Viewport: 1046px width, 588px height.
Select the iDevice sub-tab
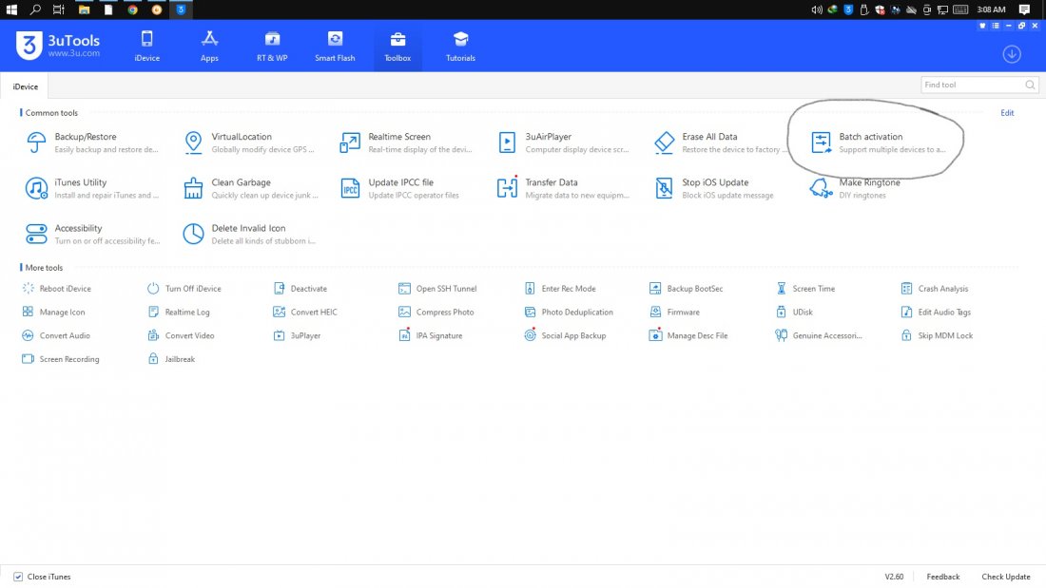pos(25,86)
